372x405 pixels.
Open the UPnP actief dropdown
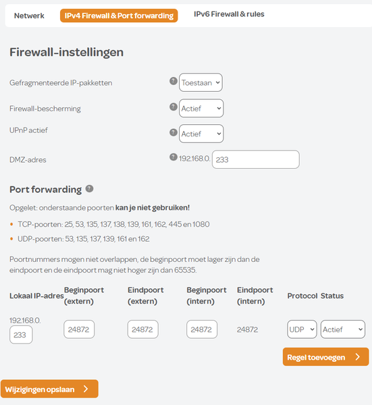pos(201,134)
